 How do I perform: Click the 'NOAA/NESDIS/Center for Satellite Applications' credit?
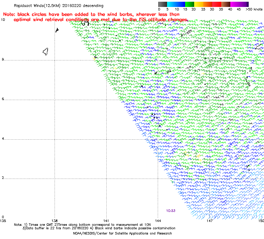tap(122, 233)
